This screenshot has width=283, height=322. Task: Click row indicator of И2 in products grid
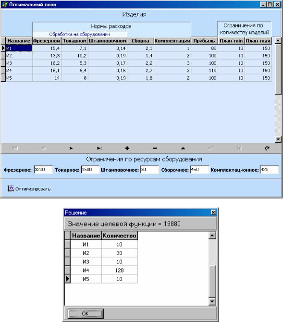click(x=3, y=56)
